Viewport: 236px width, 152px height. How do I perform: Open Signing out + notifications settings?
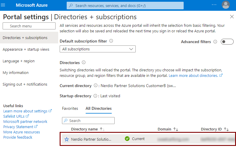[25, 84]
